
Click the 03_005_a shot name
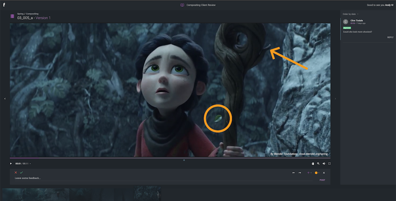[x=25, y=18]
